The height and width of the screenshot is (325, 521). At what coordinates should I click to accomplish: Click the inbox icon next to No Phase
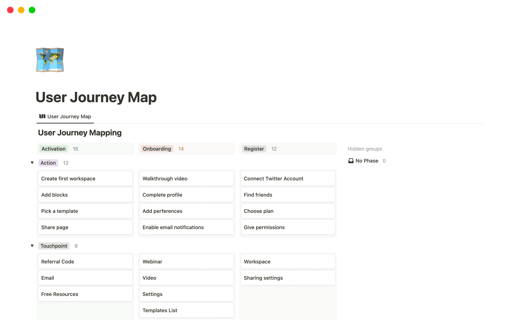tap(351, 161)
